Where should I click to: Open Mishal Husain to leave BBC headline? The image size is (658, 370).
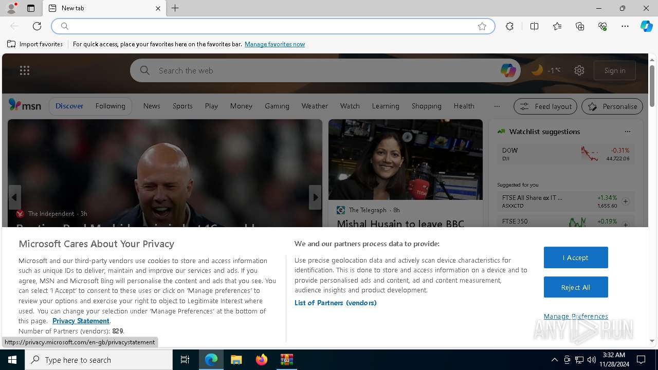(400, 224)
